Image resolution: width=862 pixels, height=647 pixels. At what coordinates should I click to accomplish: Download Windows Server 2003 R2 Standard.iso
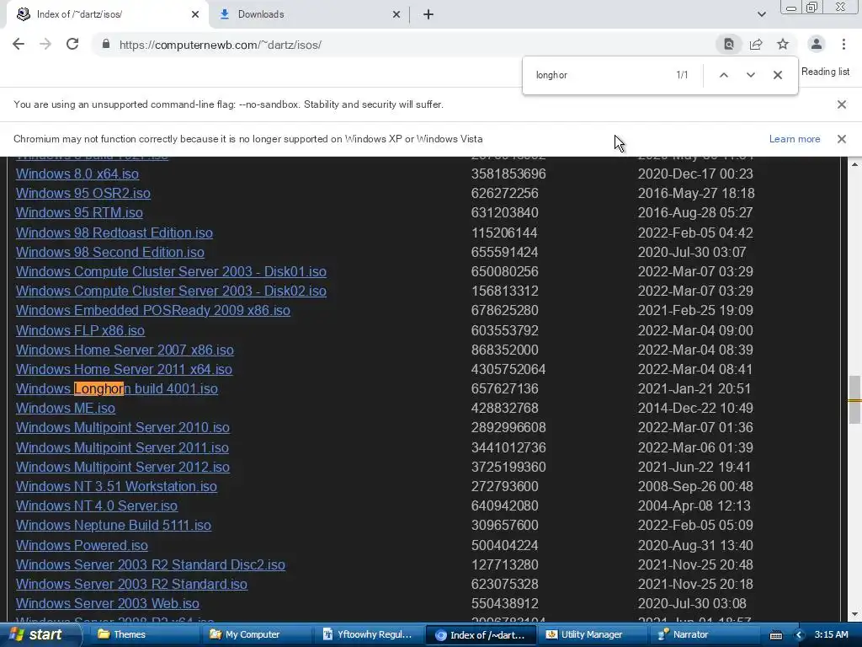(131, 584)
